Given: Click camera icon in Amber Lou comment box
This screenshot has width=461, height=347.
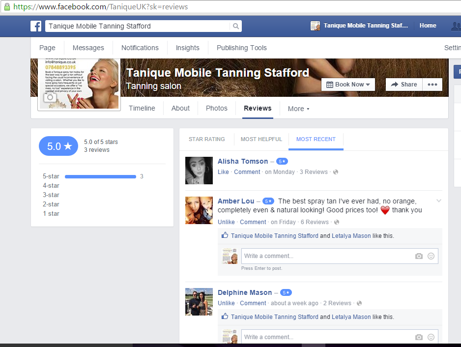Looking at the screenshot, I should point(419,256).
